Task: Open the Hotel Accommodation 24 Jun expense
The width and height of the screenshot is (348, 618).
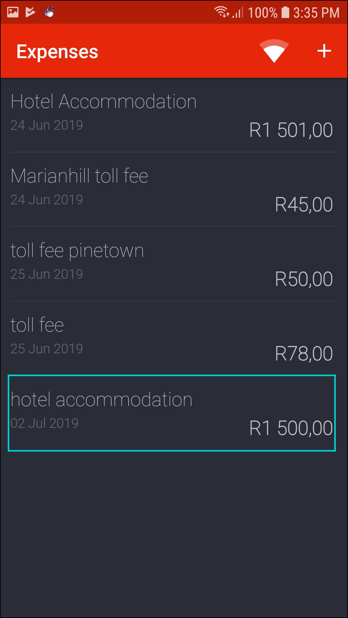Action: (x=103, y=102)
